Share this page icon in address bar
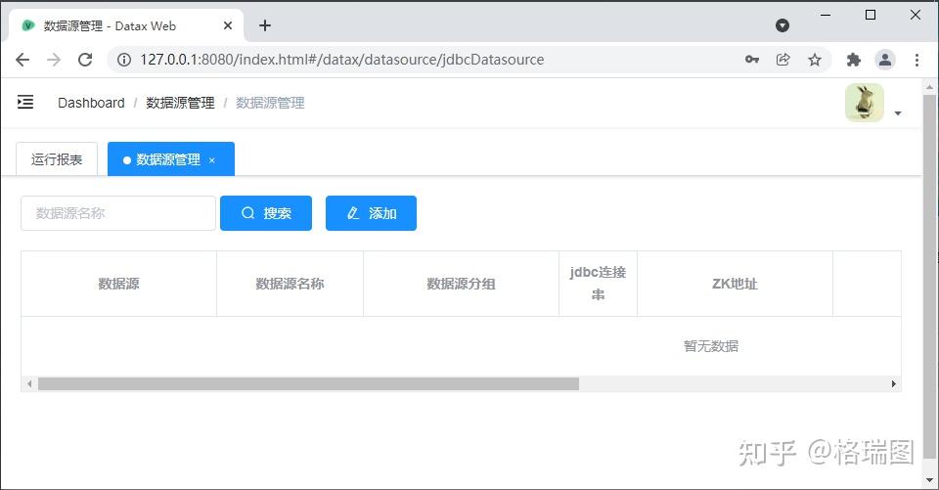This screenshot has height=490, width=939. point(782,60)
